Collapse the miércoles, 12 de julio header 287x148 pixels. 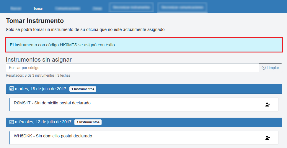tap(177, 122)
